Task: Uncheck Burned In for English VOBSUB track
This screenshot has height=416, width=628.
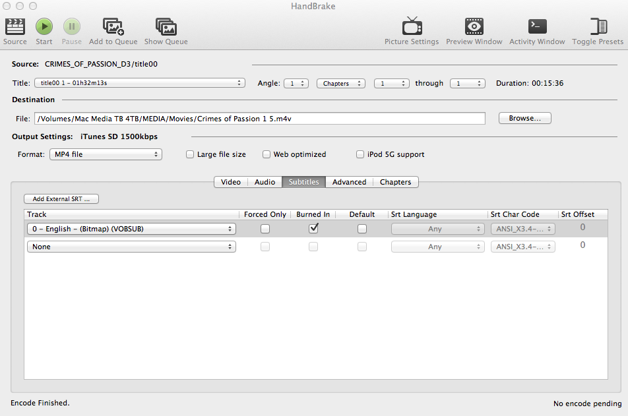Action: point(313,228)
